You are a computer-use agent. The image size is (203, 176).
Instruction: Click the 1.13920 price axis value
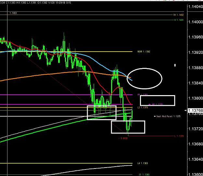click(x=195, y=53)
